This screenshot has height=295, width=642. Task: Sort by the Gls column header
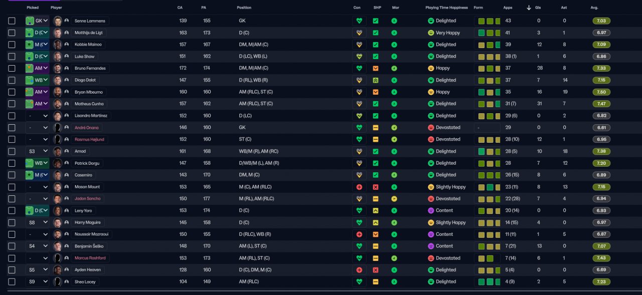pos(538,8)
